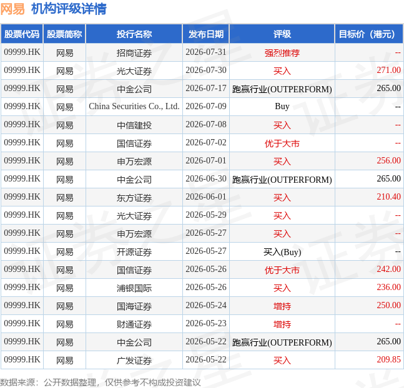Click the 浦银国际 institution name

(x=134, y=288)
